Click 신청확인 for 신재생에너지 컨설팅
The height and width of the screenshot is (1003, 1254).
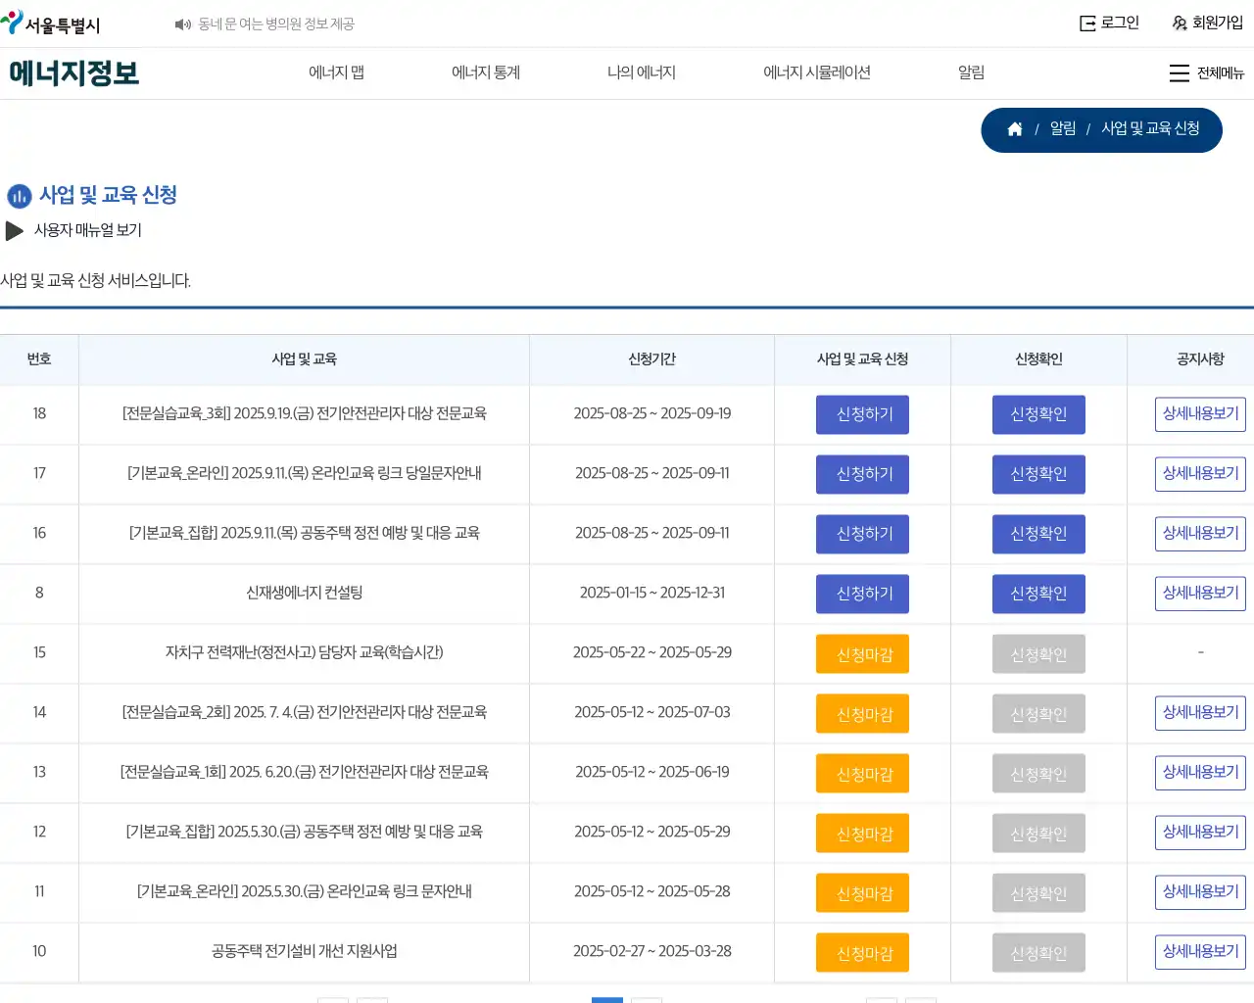pos(1038,594)
